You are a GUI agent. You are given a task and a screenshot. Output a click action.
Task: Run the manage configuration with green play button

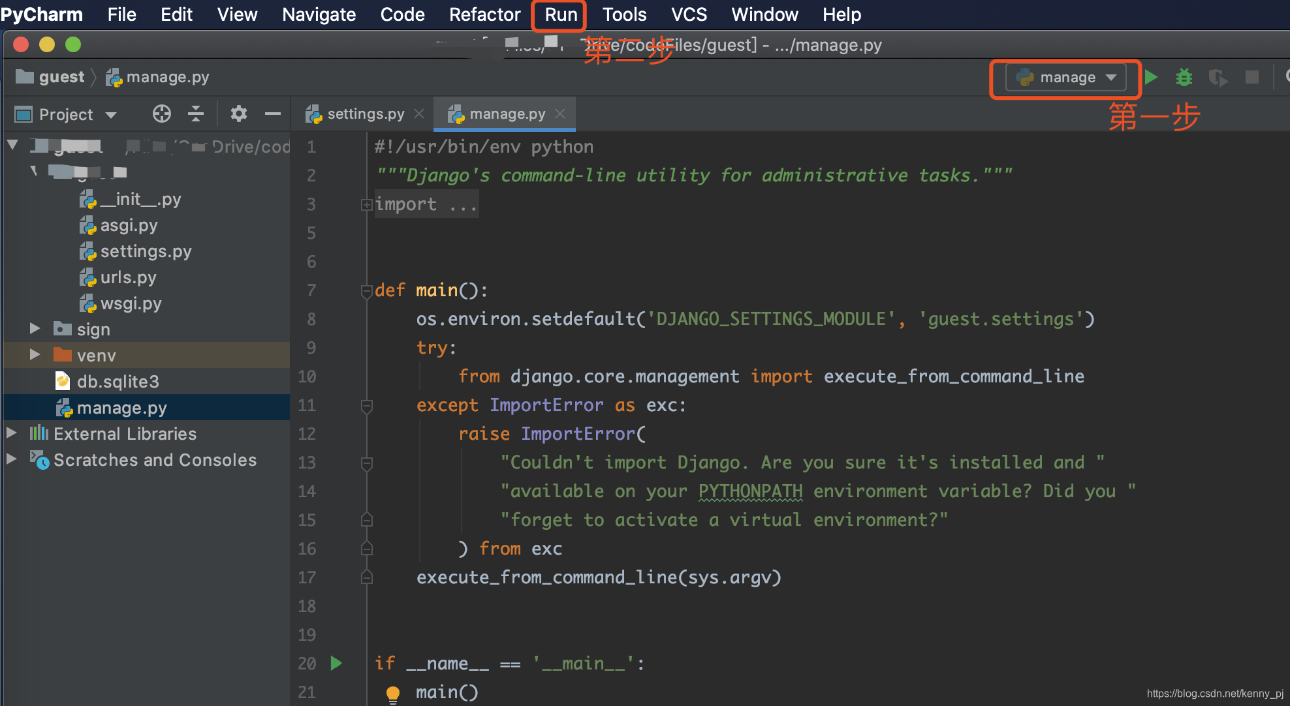pos(1151,77)
